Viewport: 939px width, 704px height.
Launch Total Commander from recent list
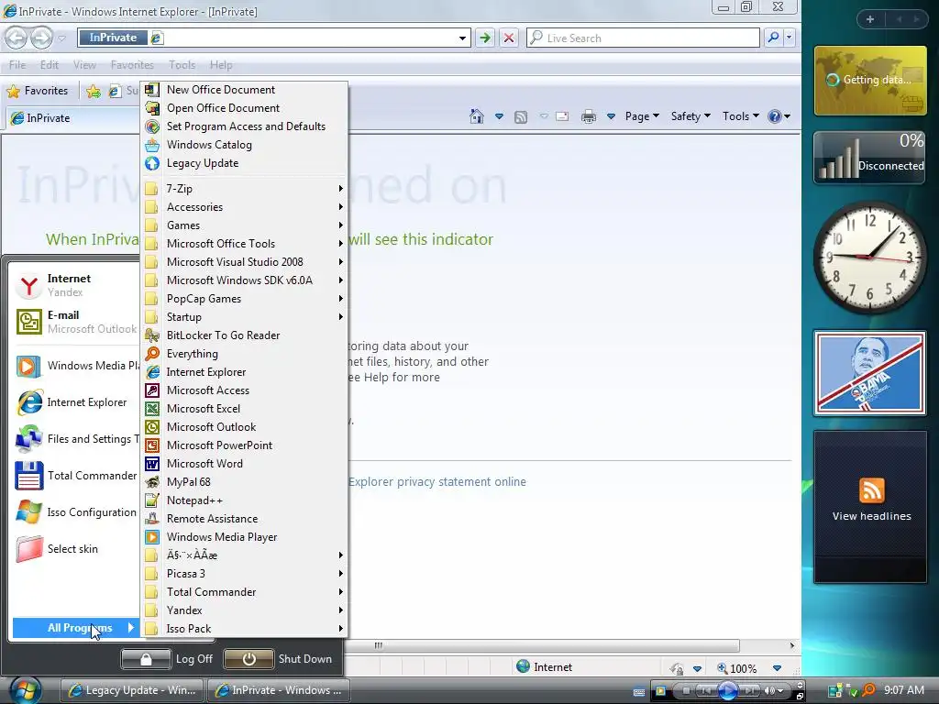(x=75, y=476)
